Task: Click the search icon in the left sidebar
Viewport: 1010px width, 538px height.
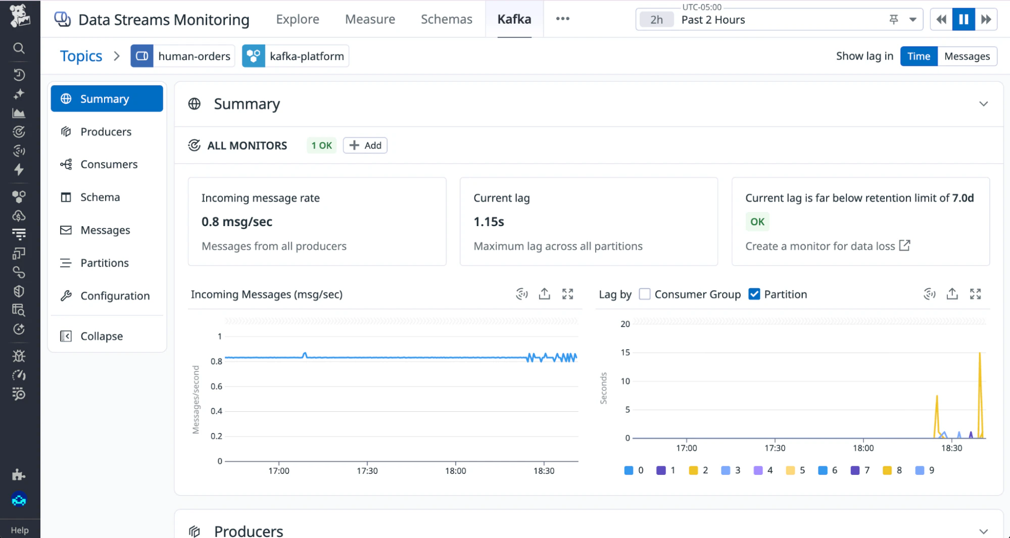Action: click(x=19, y=48)
